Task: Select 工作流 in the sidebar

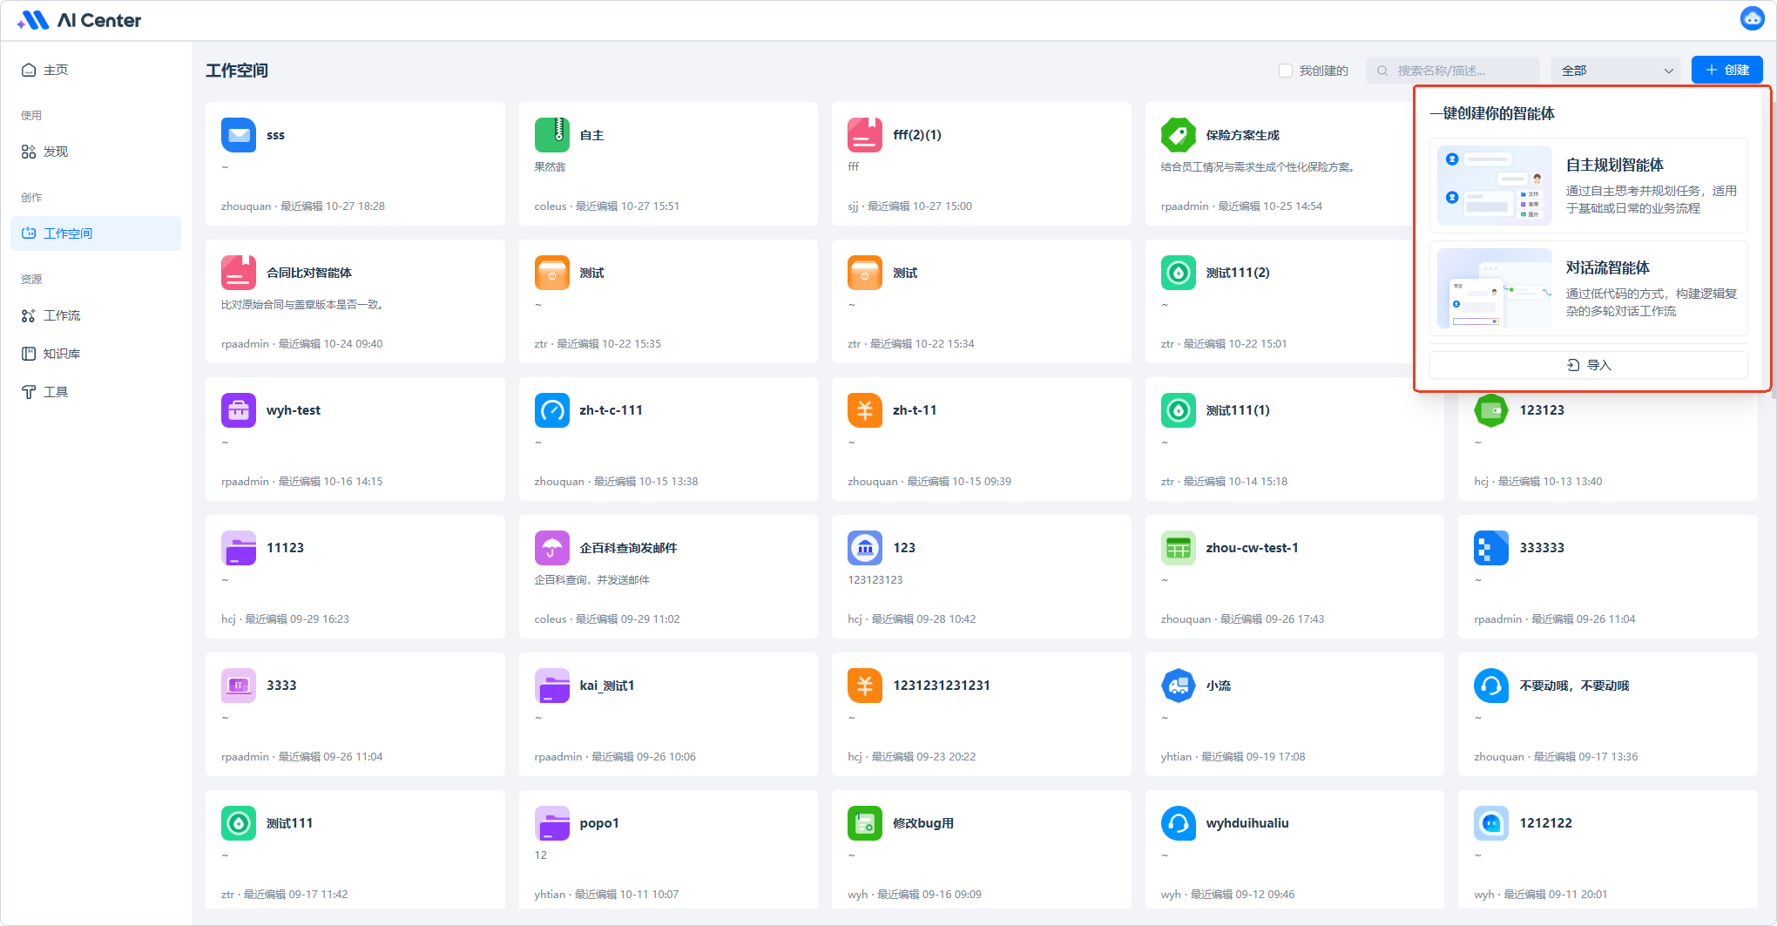Action: 61,315
